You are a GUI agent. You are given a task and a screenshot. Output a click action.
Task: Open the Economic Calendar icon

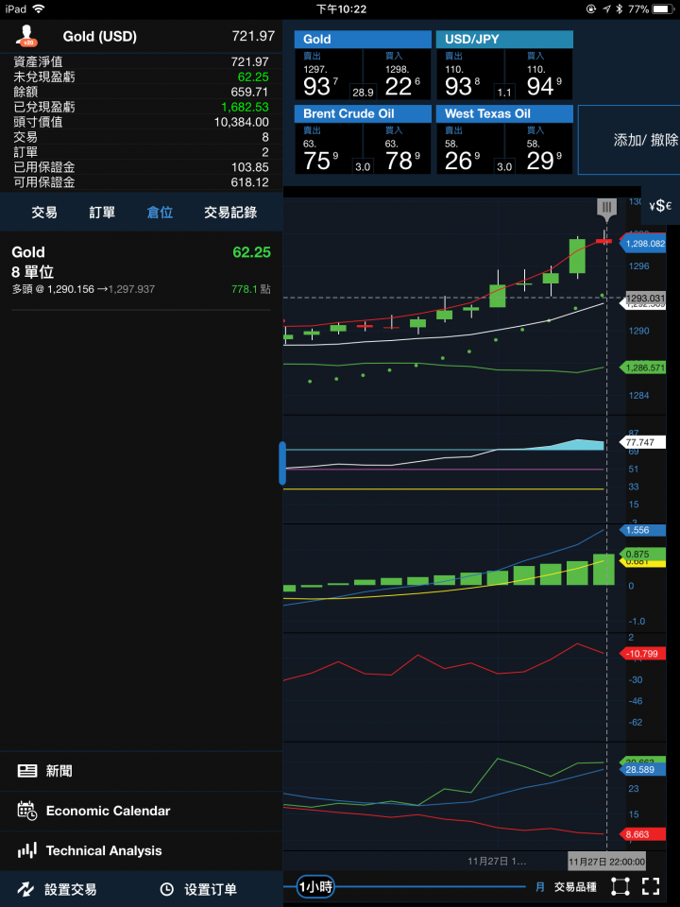pyautogui.click(x=27, y=811)
